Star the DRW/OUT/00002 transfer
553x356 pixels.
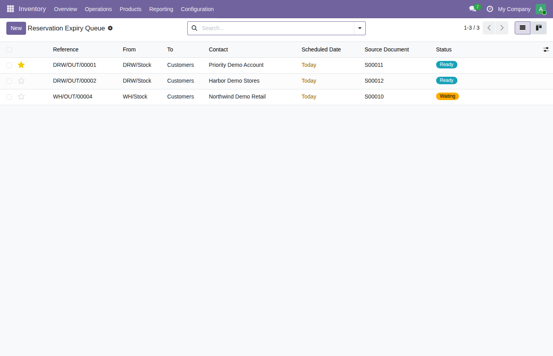(x=21, y=81)
